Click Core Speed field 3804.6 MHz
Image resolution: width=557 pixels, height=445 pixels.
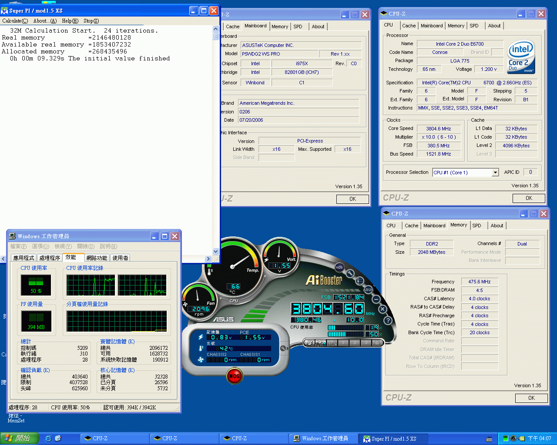[439, 129]
